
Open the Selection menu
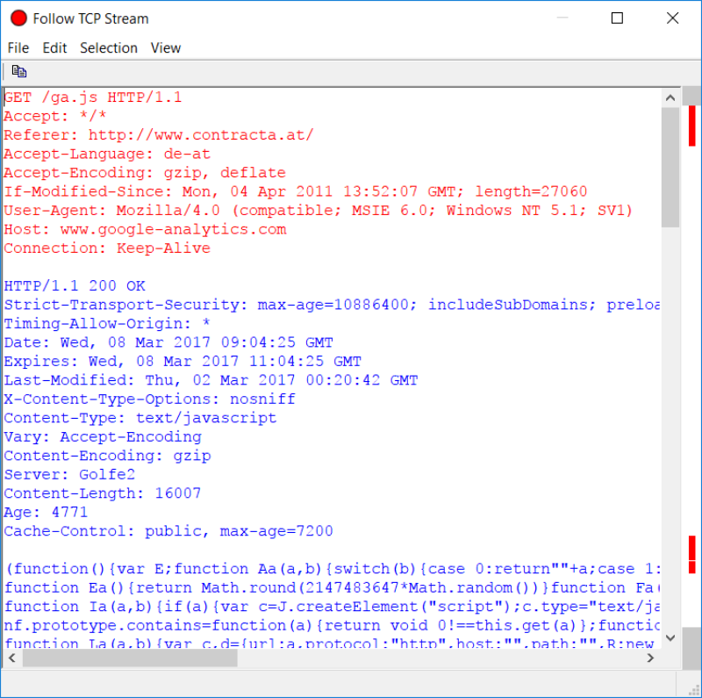[x=109, y=48]
